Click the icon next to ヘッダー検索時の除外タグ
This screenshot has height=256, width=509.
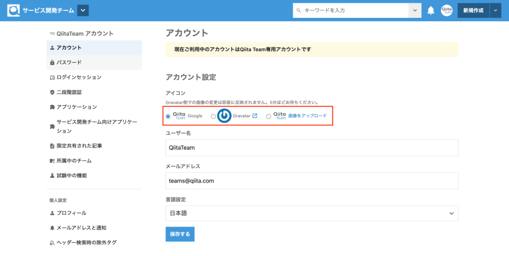coord(52,243)
